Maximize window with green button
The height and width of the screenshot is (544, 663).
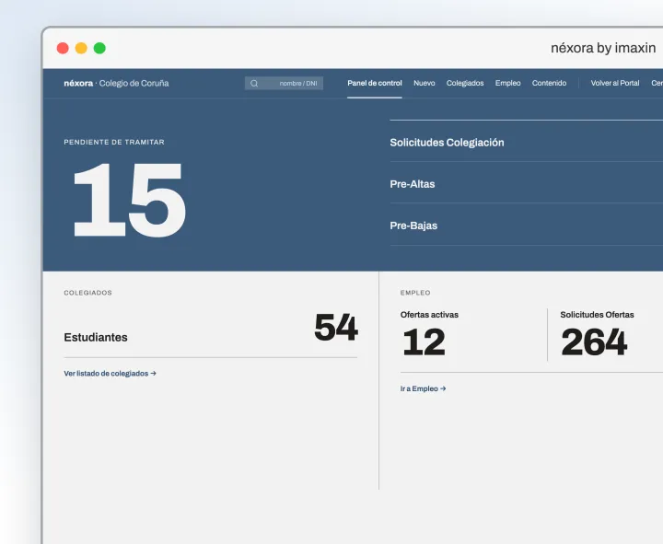coord(99,48)
